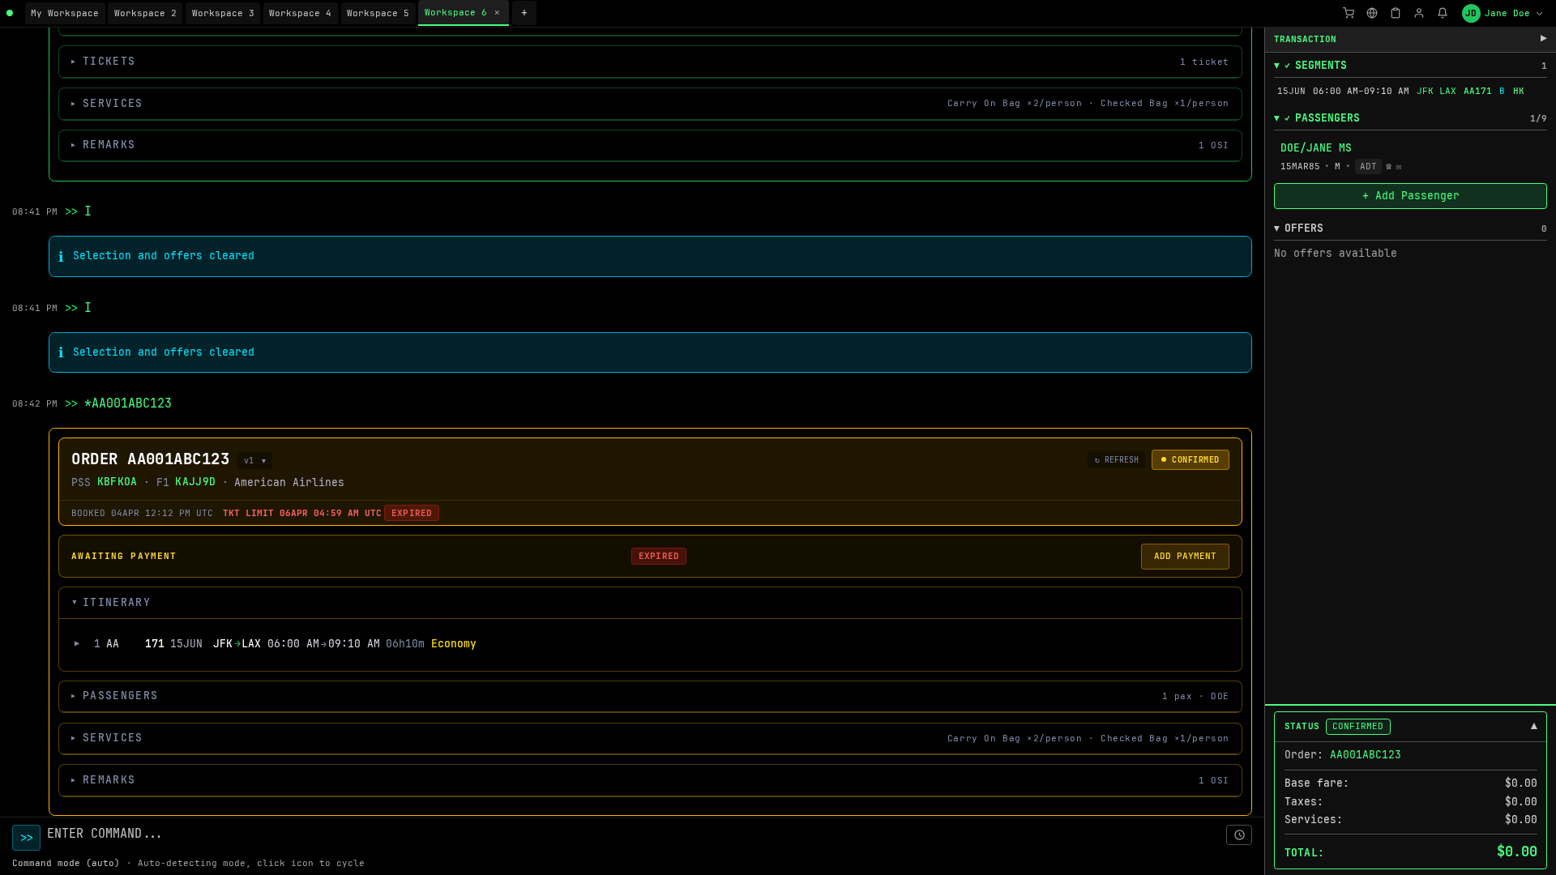Click PSS locator KBFKOA
1556x875 pixels.
coord(117,482)
